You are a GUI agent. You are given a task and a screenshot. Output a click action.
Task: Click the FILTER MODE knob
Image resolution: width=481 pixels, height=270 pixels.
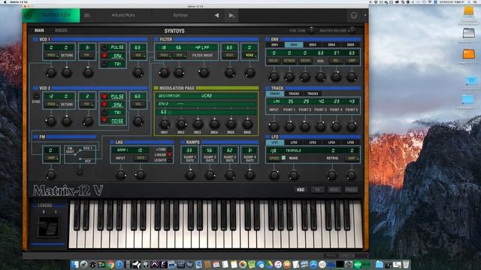(204, 73)
